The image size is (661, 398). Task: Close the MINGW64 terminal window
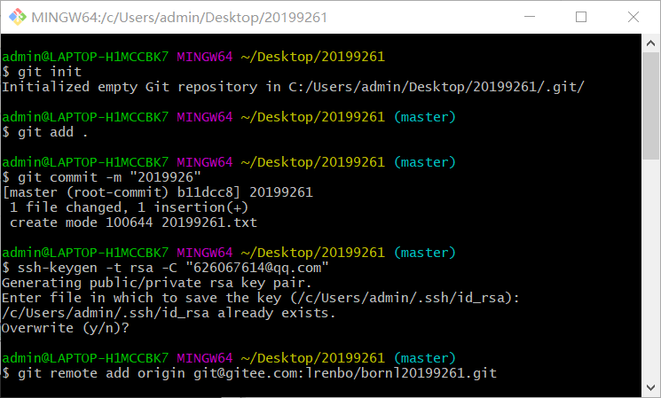click(633, 17)
